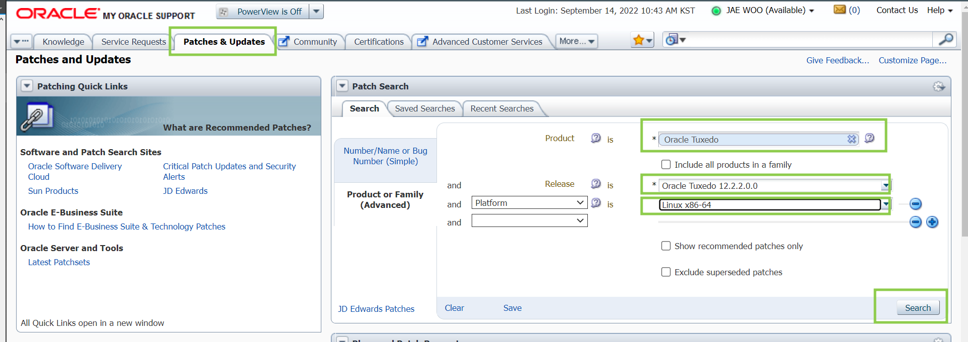Remove the Platform filter row minus icon
The height and width of the screenshot is (342, 968).
[916, 204]
